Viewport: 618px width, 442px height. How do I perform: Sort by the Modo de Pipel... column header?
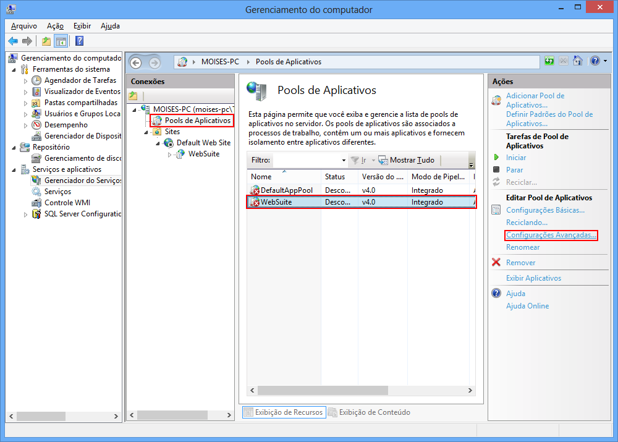(x=438, y=177)
